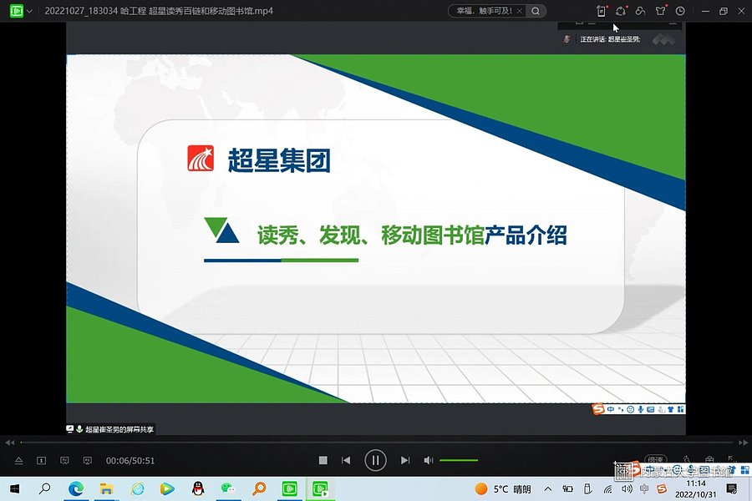
Task: Click the icon just before 00:06/50:51
Action: tap(87, 461)
